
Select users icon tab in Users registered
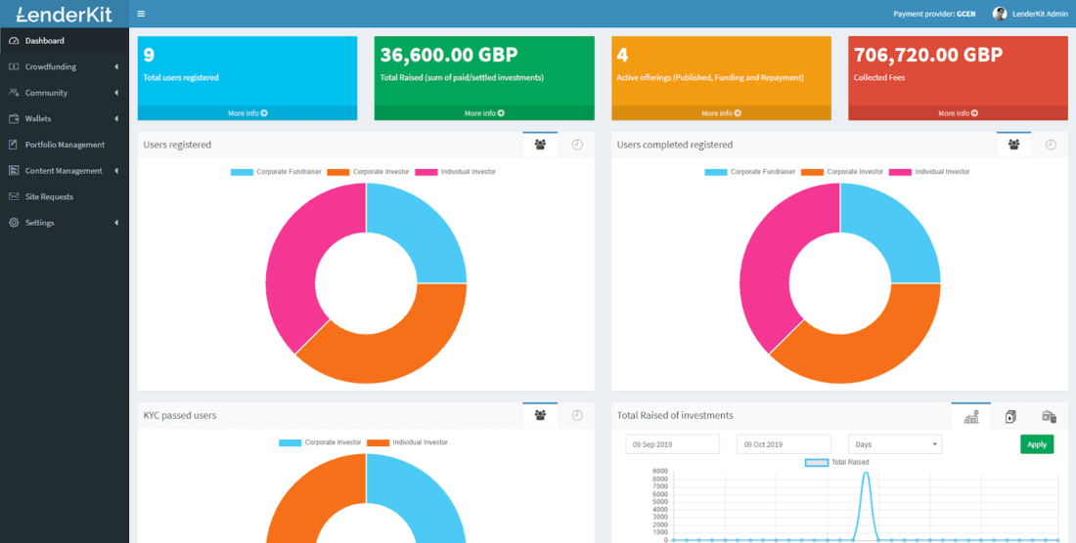tap(540, 145)
